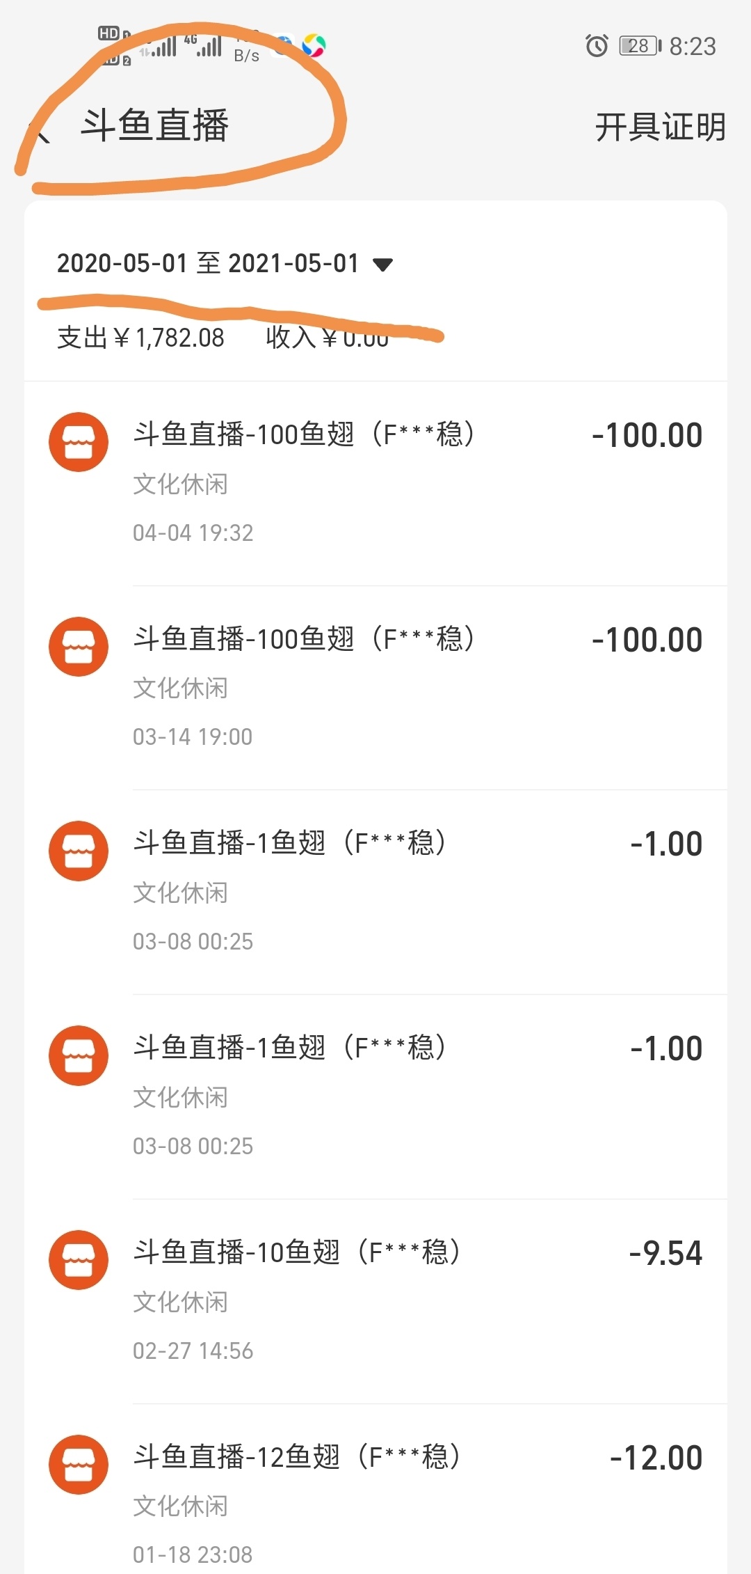Tap 开具证明 to issue a certificate
751x1574 pixels.
(660, 127)
